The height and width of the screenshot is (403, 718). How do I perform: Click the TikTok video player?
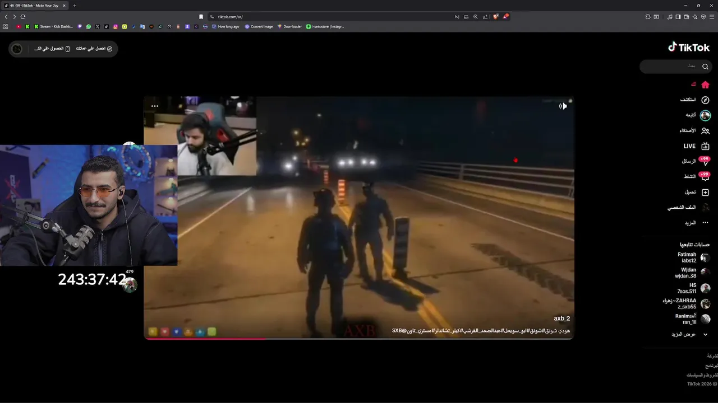click(359, 218)
